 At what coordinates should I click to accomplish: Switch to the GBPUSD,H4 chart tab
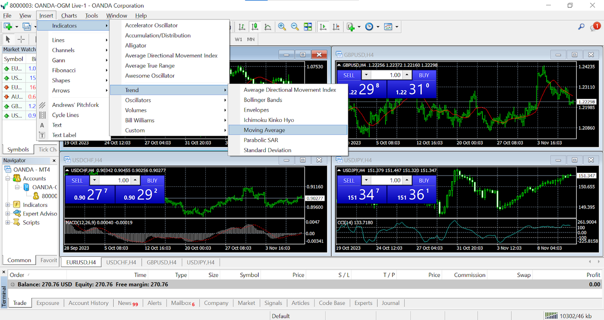(x=161, y=262)
